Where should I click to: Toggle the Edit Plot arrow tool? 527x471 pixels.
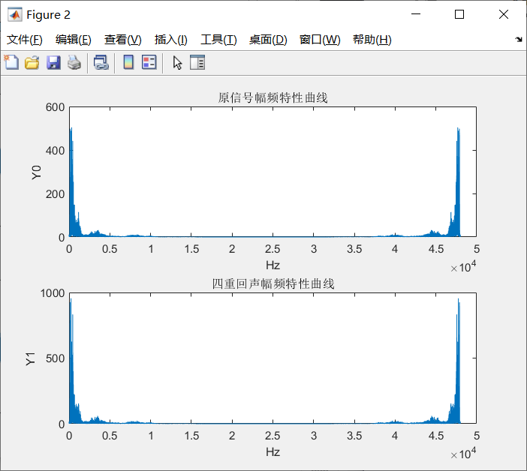click(x=177, y=62)
